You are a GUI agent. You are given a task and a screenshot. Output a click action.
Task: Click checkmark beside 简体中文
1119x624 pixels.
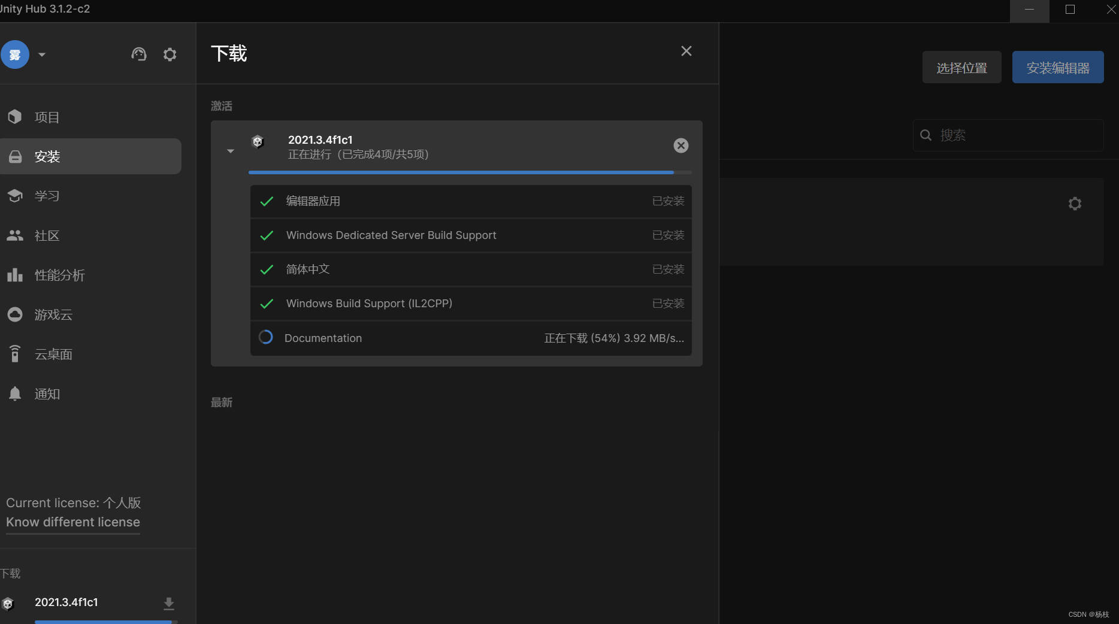tap(267, 269)
